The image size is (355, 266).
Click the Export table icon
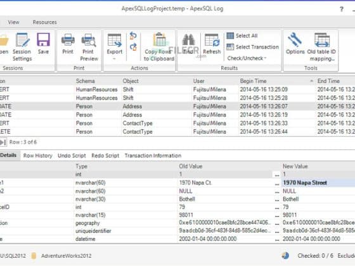[x=114, y=41]
